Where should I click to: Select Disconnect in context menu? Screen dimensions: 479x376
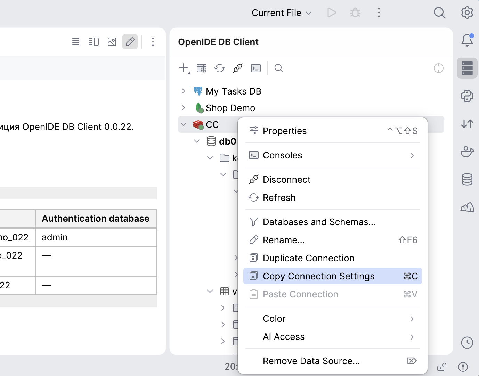[333, 180]
